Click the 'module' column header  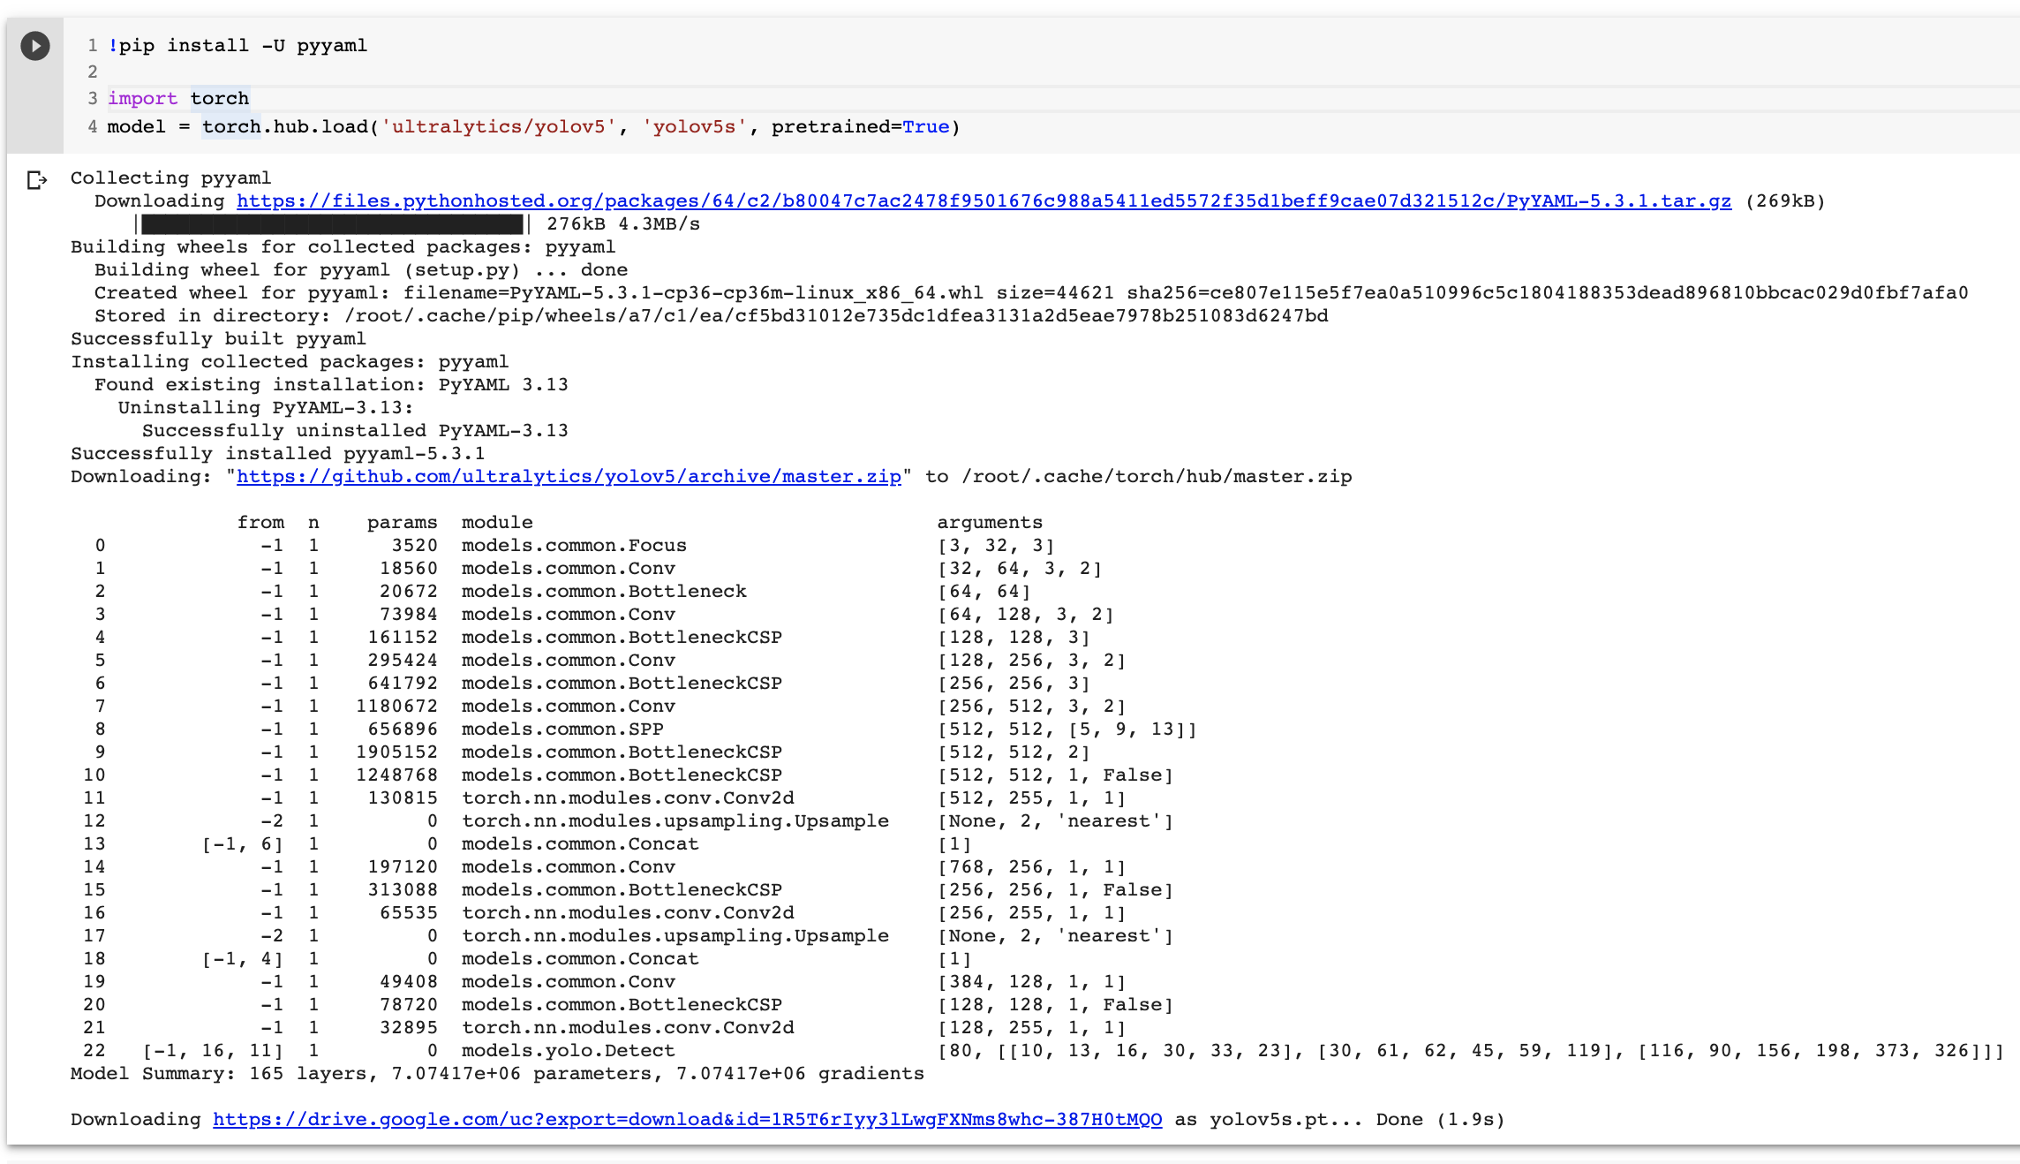click(497, 523)
